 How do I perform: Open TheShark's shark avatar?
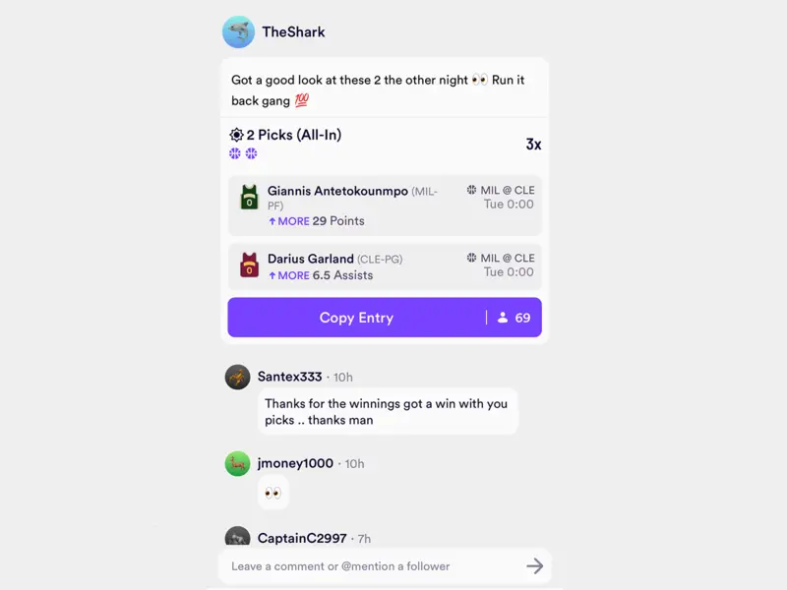click(238, 32)
